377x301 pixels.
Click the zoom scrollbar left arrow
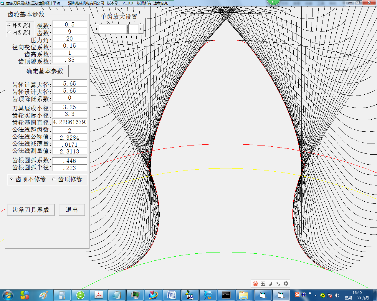click(x=97, y=29)
